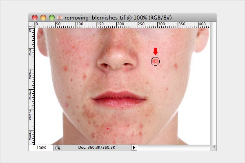The height and width of the screenshot is (163, 245).
Task: Click the removing-blemishes.tif title text
Action: (x=95, y=18)
